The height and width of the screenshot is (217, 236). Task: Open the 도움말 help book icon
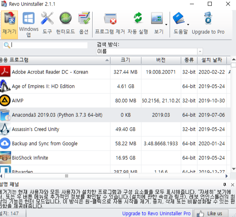(179, 18)
